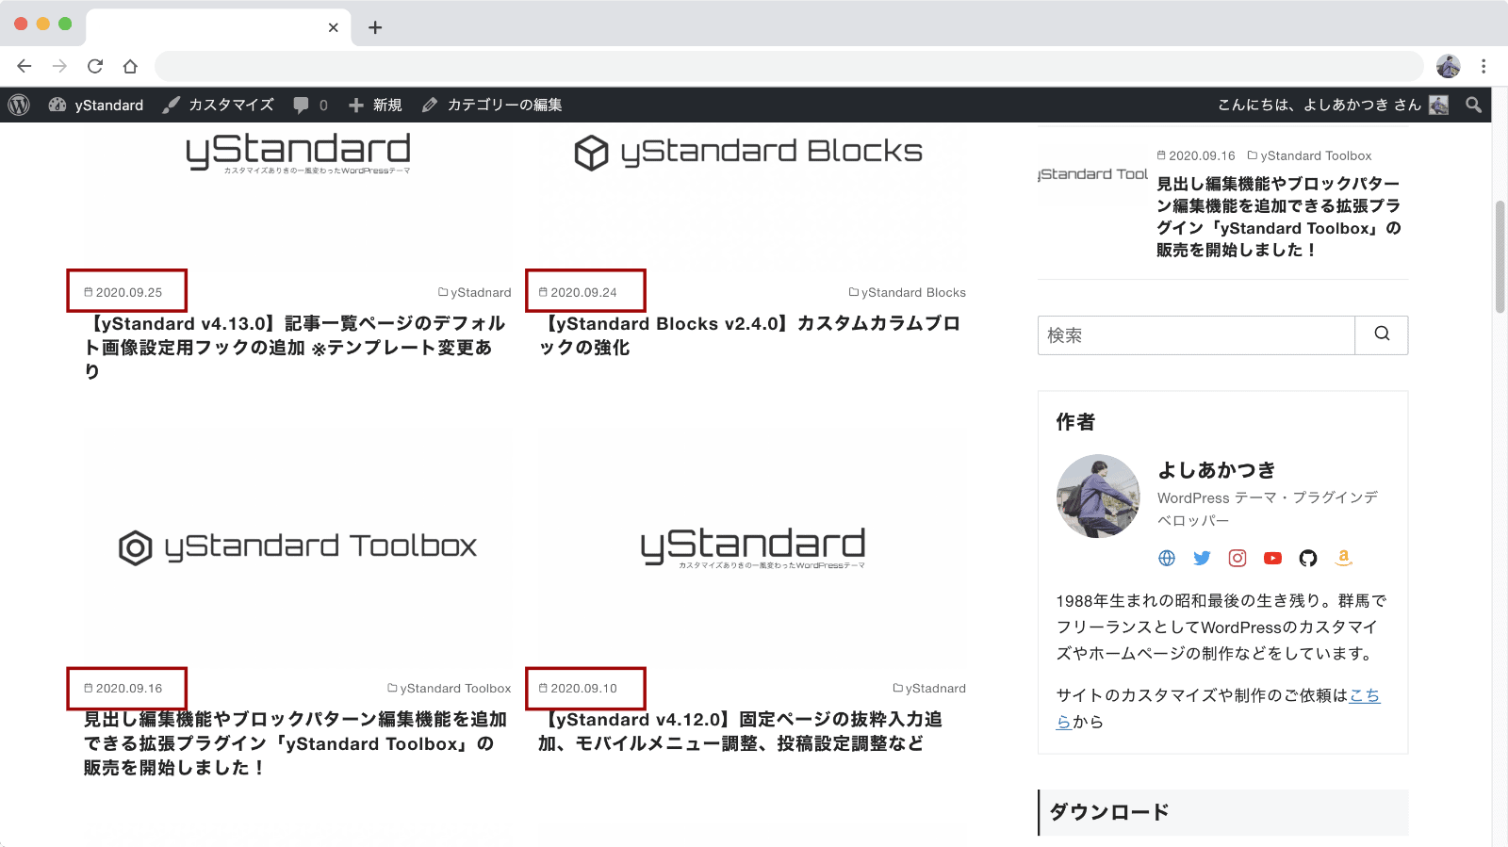Submit the sidebar search with magnifier button
1508x847 pixels.
pos(1382,334)
